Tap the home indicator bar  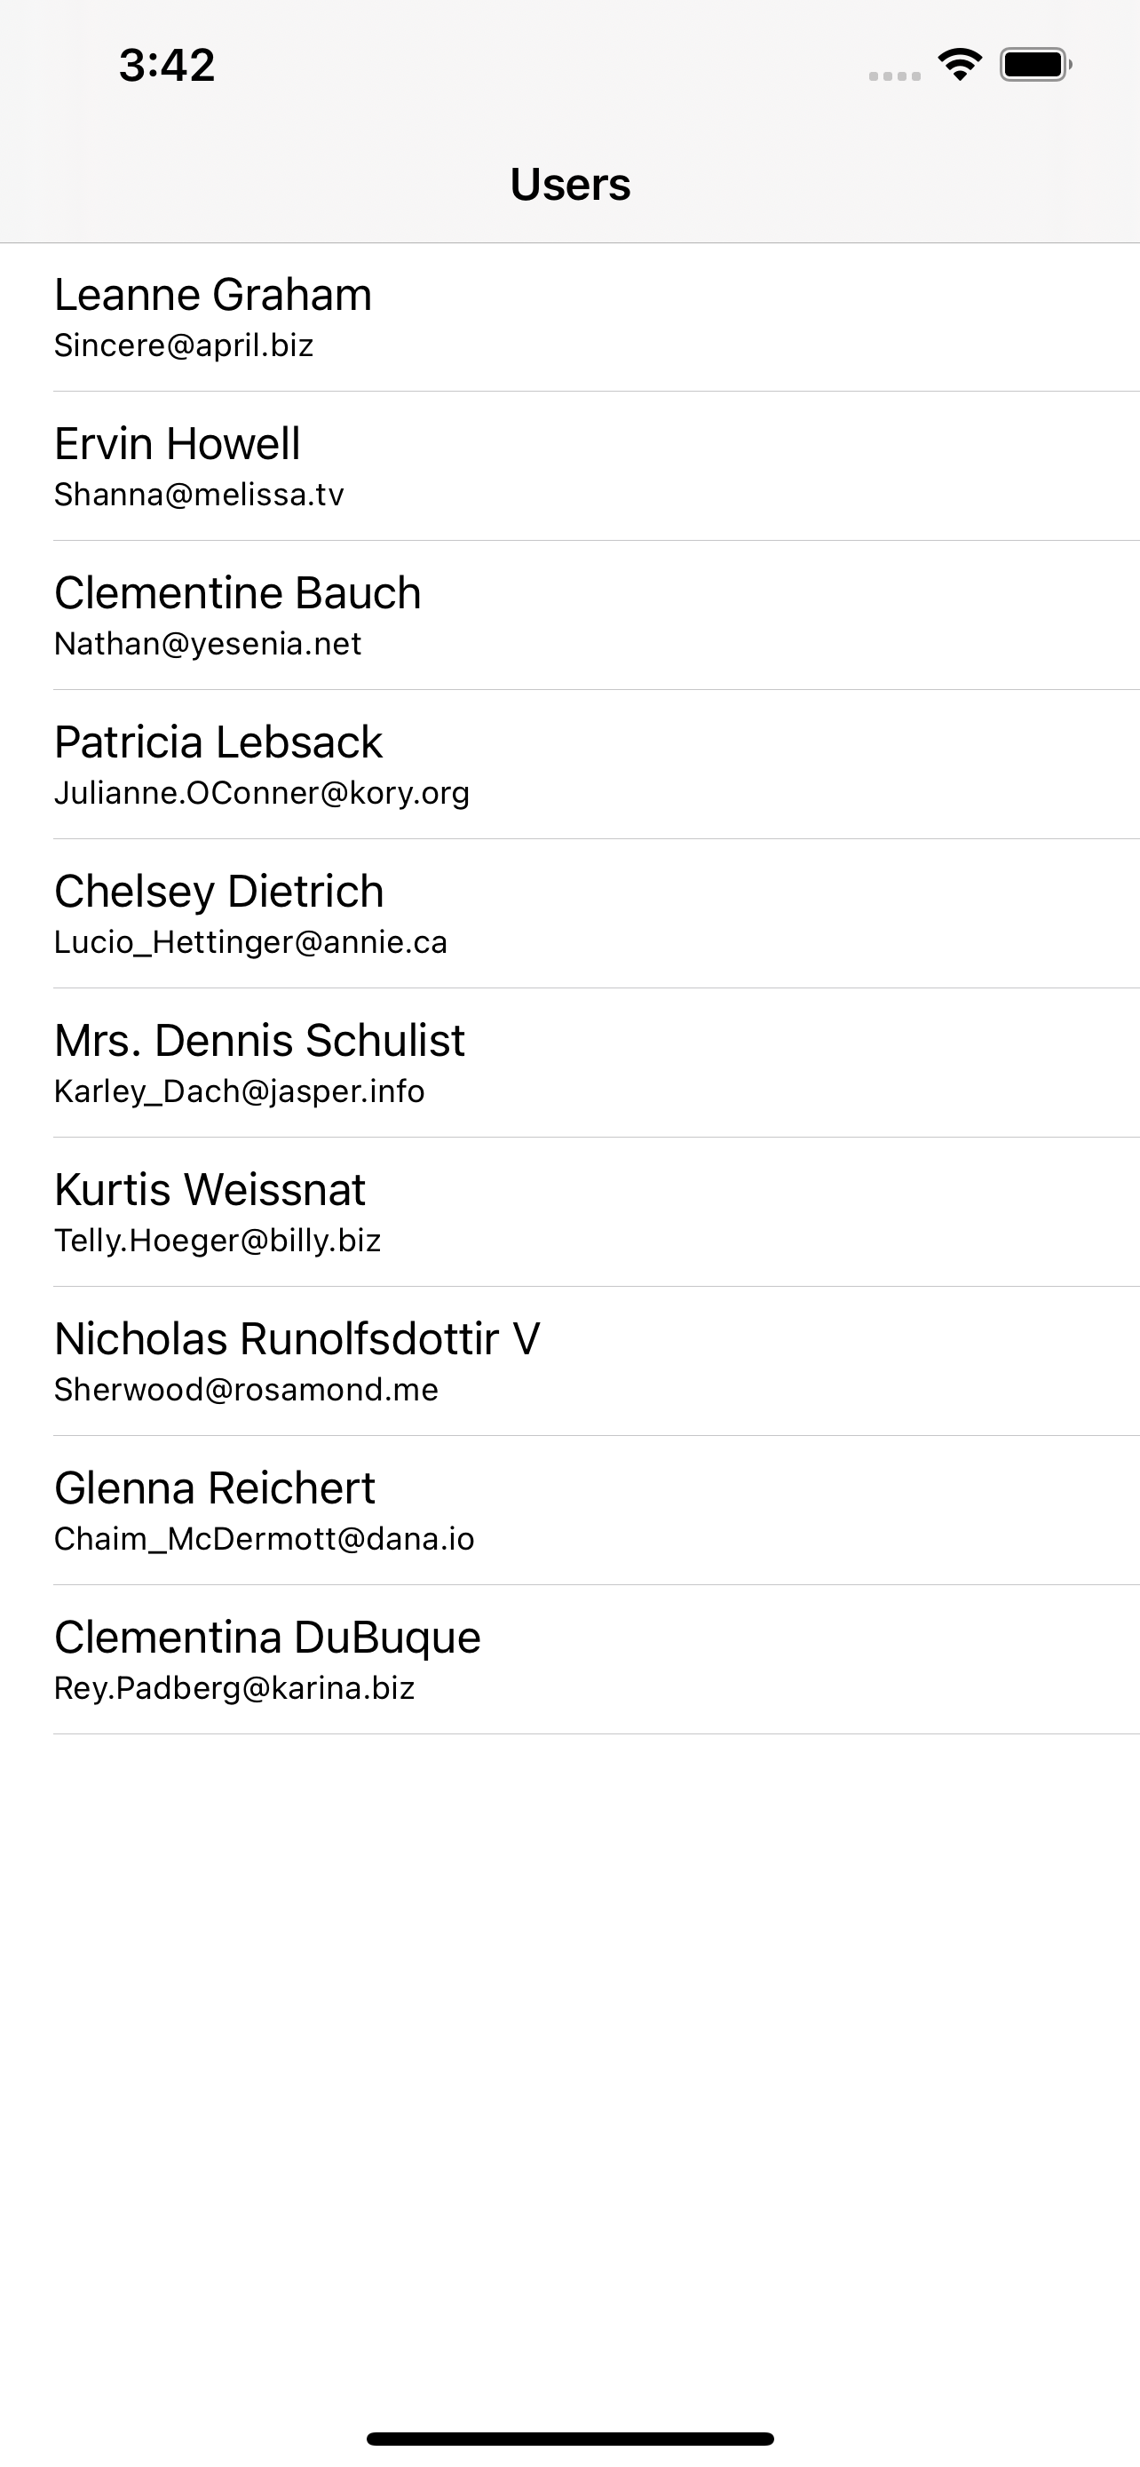(571, 2439)
